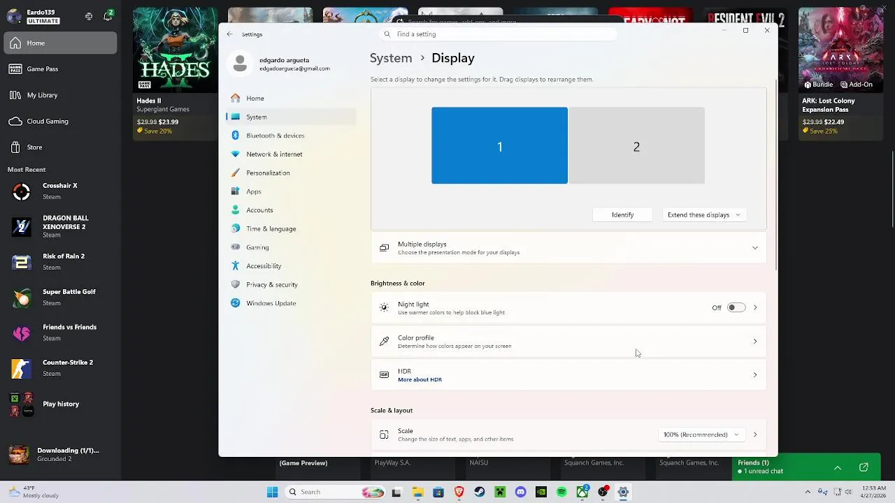Select System in the Settings sidebar
895x503 pixels.
click(291, 117)
